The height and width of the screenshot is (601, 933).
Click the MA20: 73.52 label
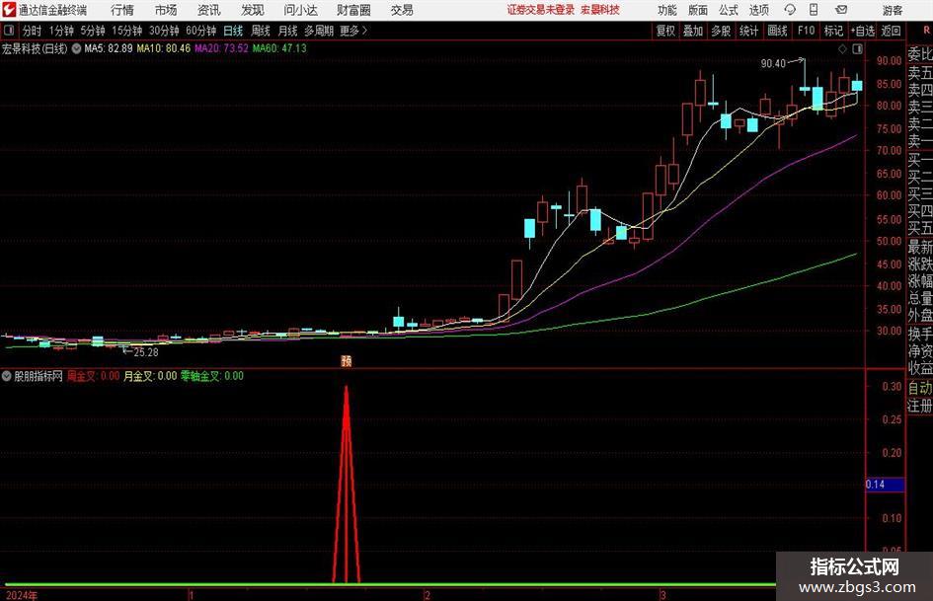pos(221,48)
